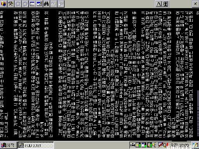Click the camera icon in system tray
Screen dimensions: 199x149
click(x=133, y=145)
